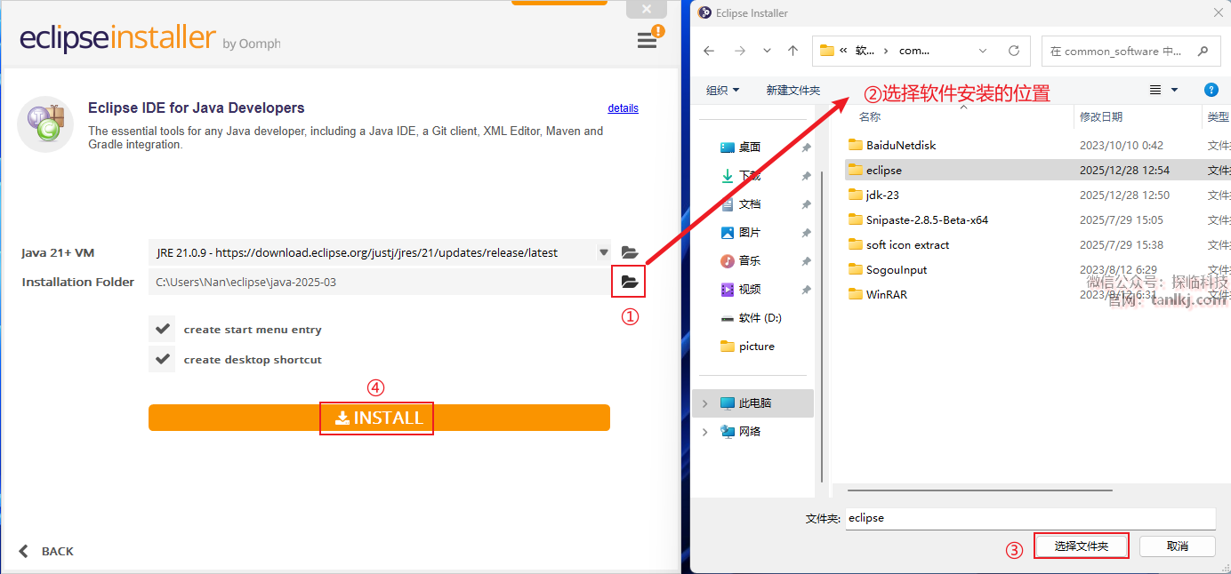Expand the Java 21+ VM dropdown

pos(604,252)
